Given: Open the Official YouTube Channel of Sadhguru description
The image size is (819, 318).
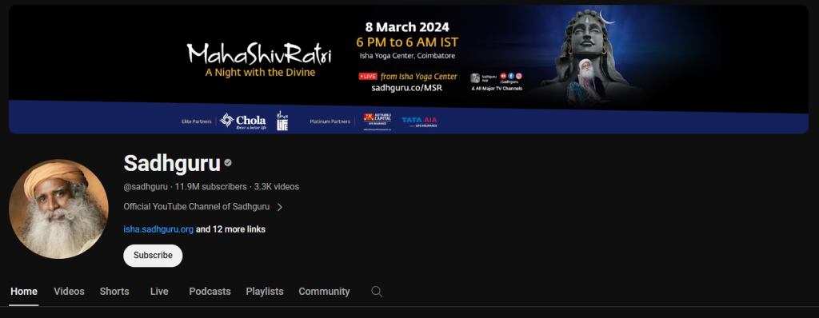Looking at the screenshot, I should click(x=197, y=207).
